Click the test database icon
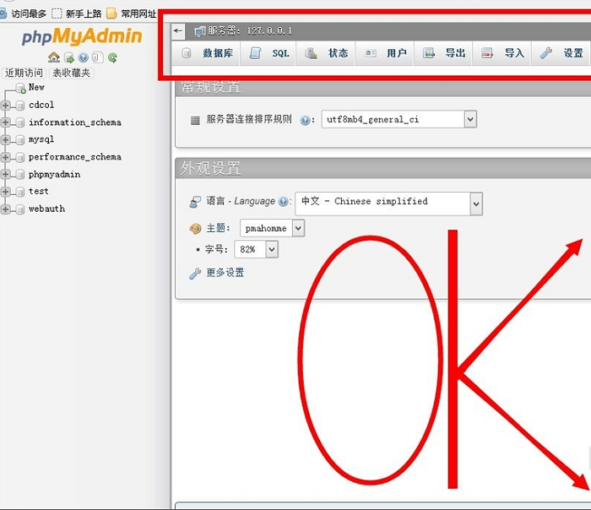 coord(20,192)
